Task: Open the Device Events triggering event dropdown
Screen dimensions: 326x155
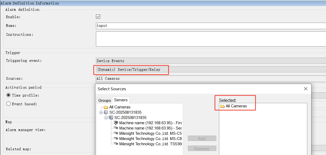Action: tap(211, 61)
